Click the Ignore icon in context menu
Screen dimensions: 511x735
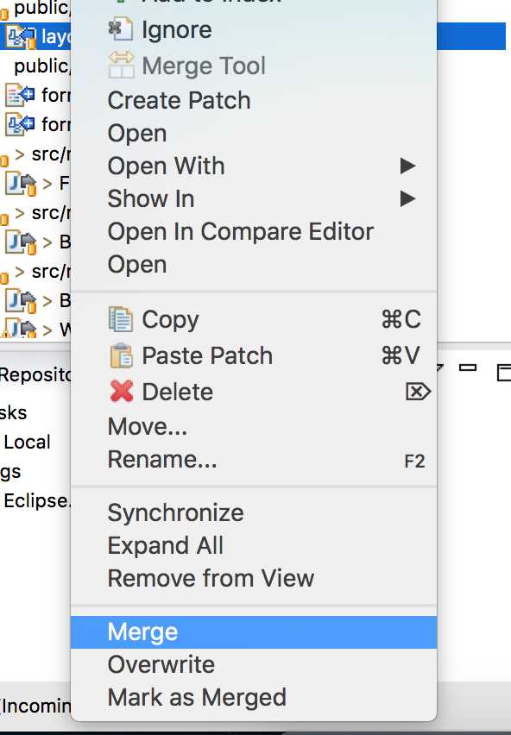(121, 29)
